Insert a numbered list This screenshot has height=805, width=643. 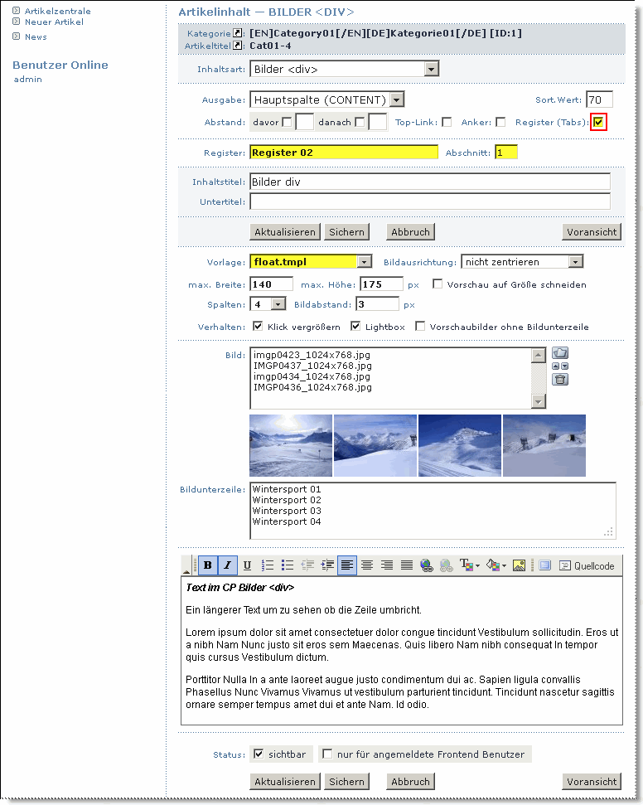point(268,565)
